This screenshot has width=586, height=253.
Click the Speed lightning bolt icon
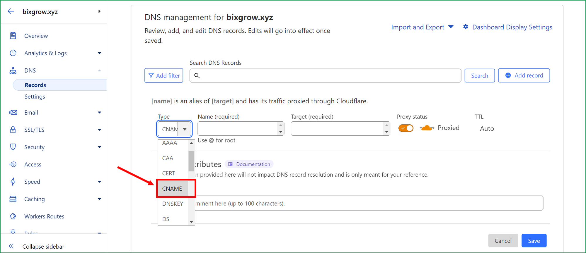click(x=13, y=182)
